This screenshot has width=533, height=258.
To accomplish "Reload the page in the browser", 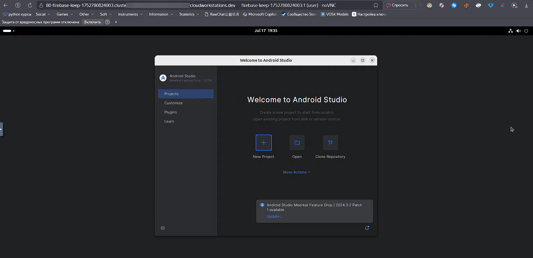I will point(30,5).
